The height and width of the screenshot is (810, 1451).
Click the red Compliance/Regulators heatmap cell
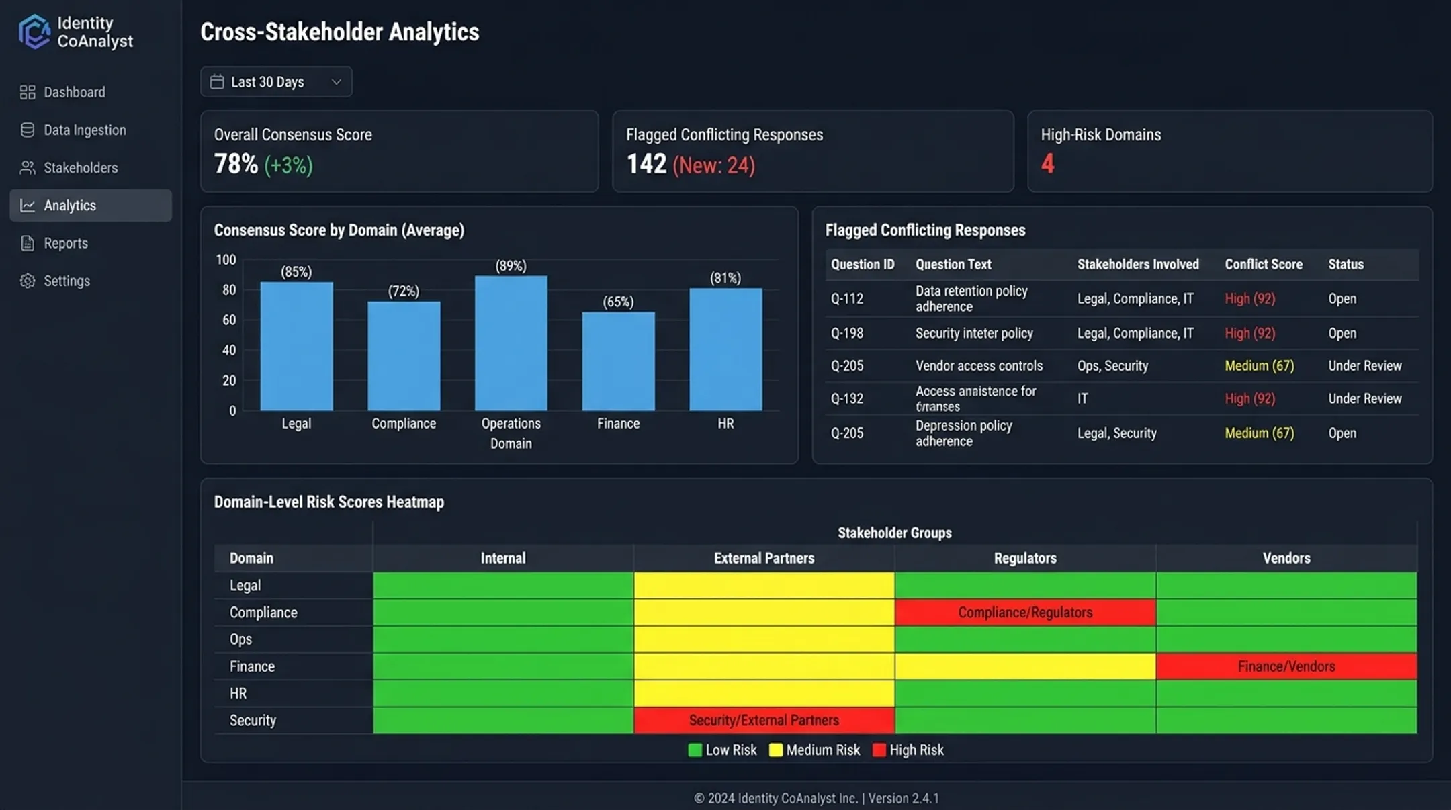[1025, 612]
